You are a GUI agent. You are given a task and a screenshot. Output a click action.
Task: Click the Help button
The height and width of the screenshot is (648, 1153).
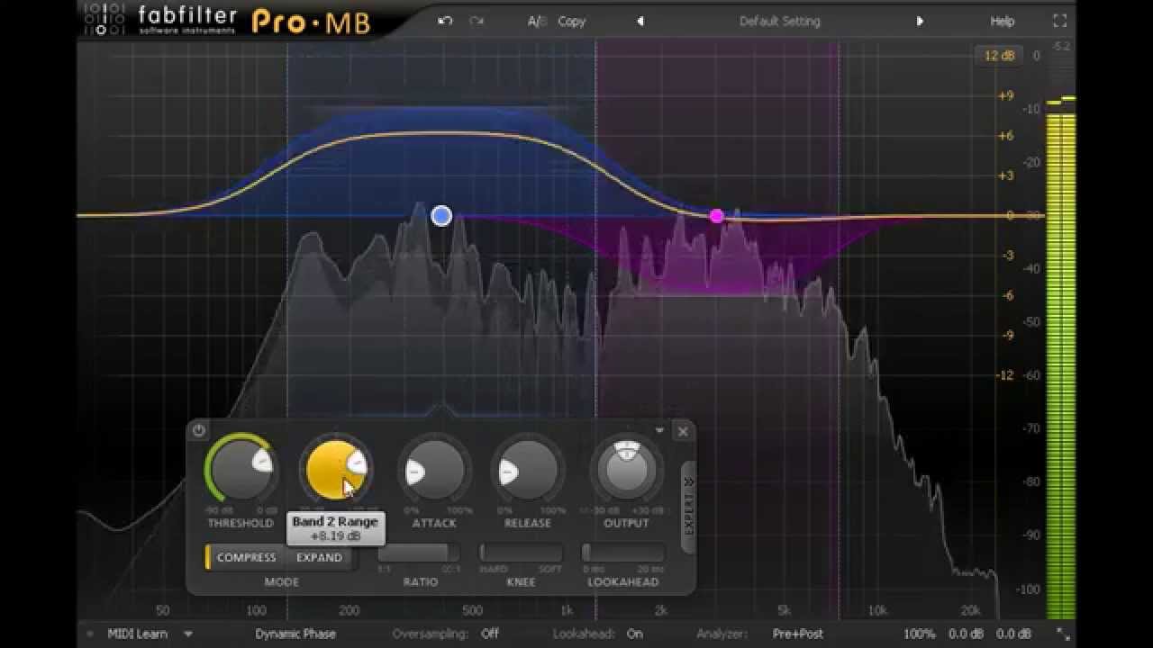click(x=1001, y=21)
